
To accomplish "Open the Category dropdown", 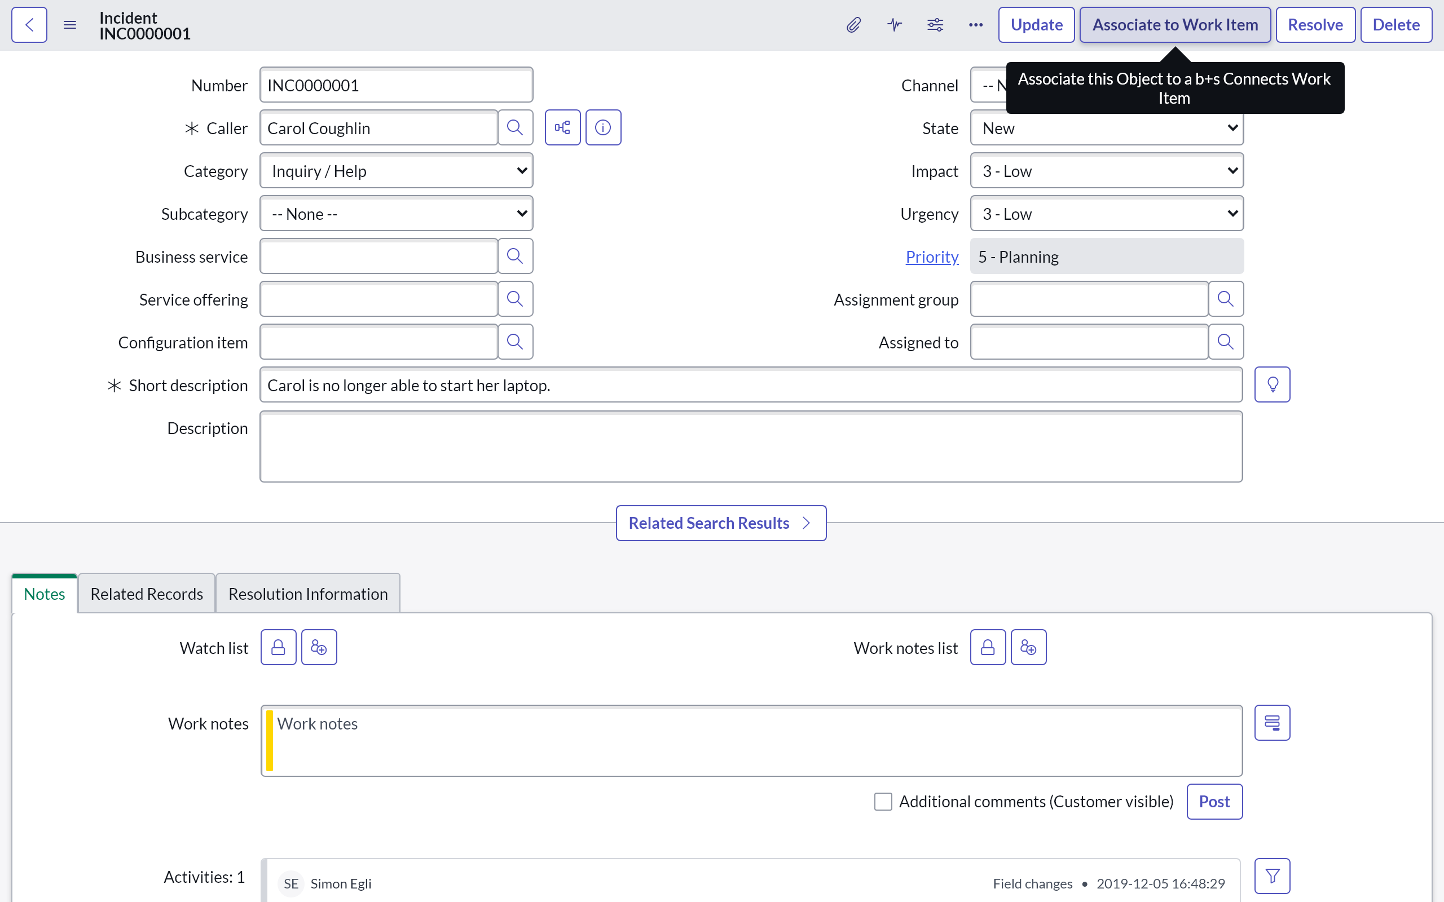I will (396, 171).
